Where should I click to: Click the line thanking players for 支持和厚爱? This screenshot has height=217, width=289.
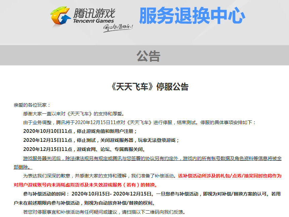[x=74, y=114]
